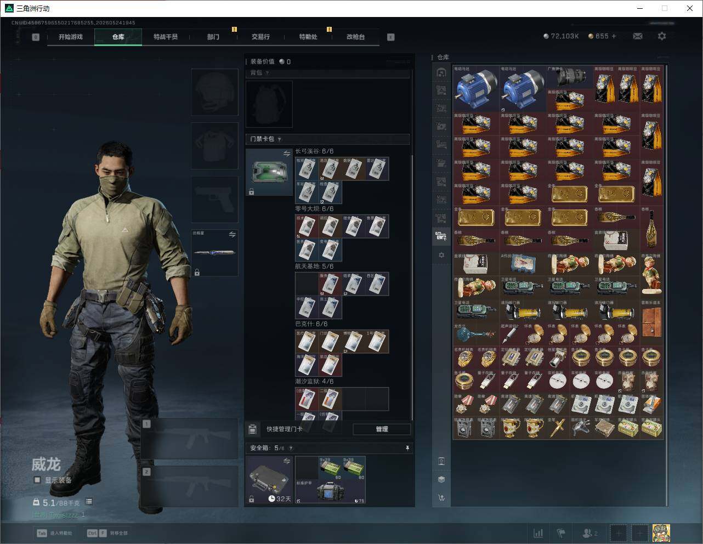This screenshot has width=703, height=544.
Task: Select primary weapon slot 2
Action: tap(189, 486)
